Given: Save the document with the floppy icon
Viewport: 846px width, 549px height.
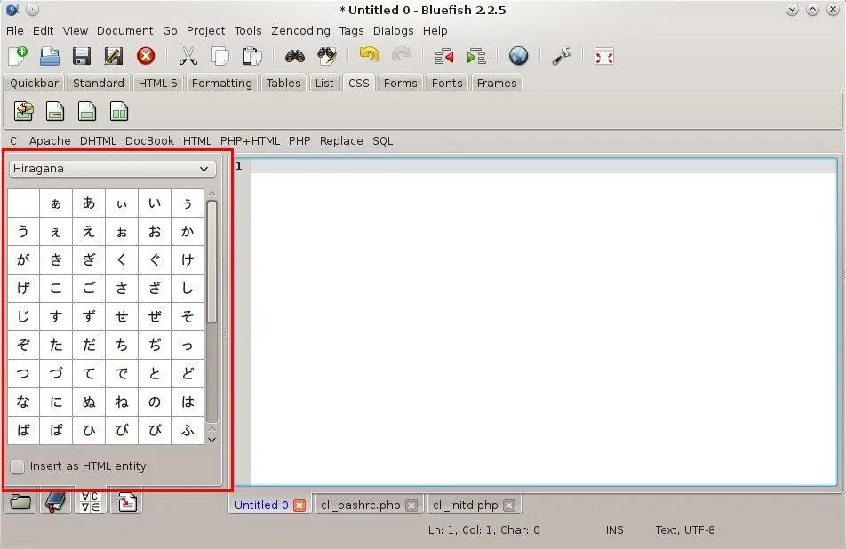Looking at the screenshot, I should 82,56.
